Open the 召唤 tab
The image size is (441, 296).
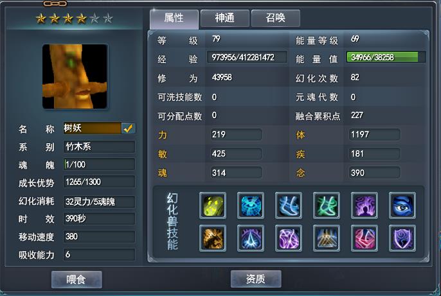point(276,18)
